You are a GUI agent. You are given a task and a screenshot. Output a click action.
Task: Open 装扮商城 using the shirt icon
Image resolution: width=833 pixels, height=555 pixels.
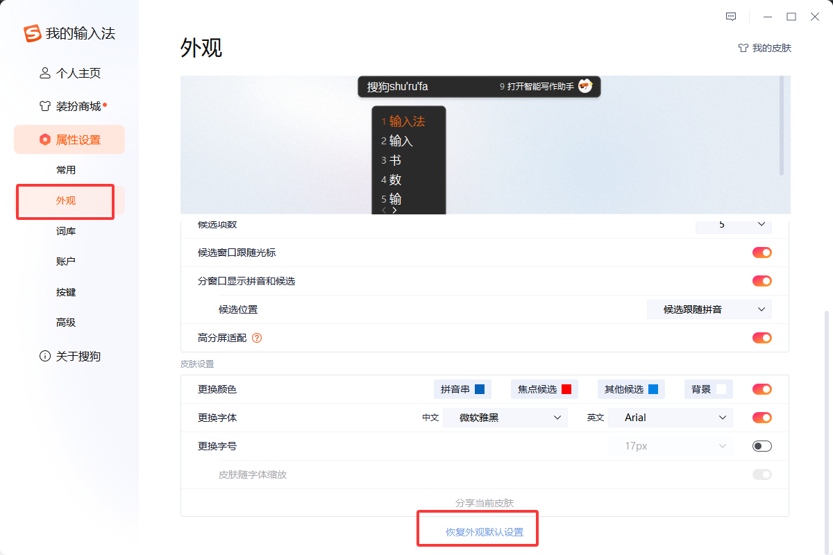point(43,105)
